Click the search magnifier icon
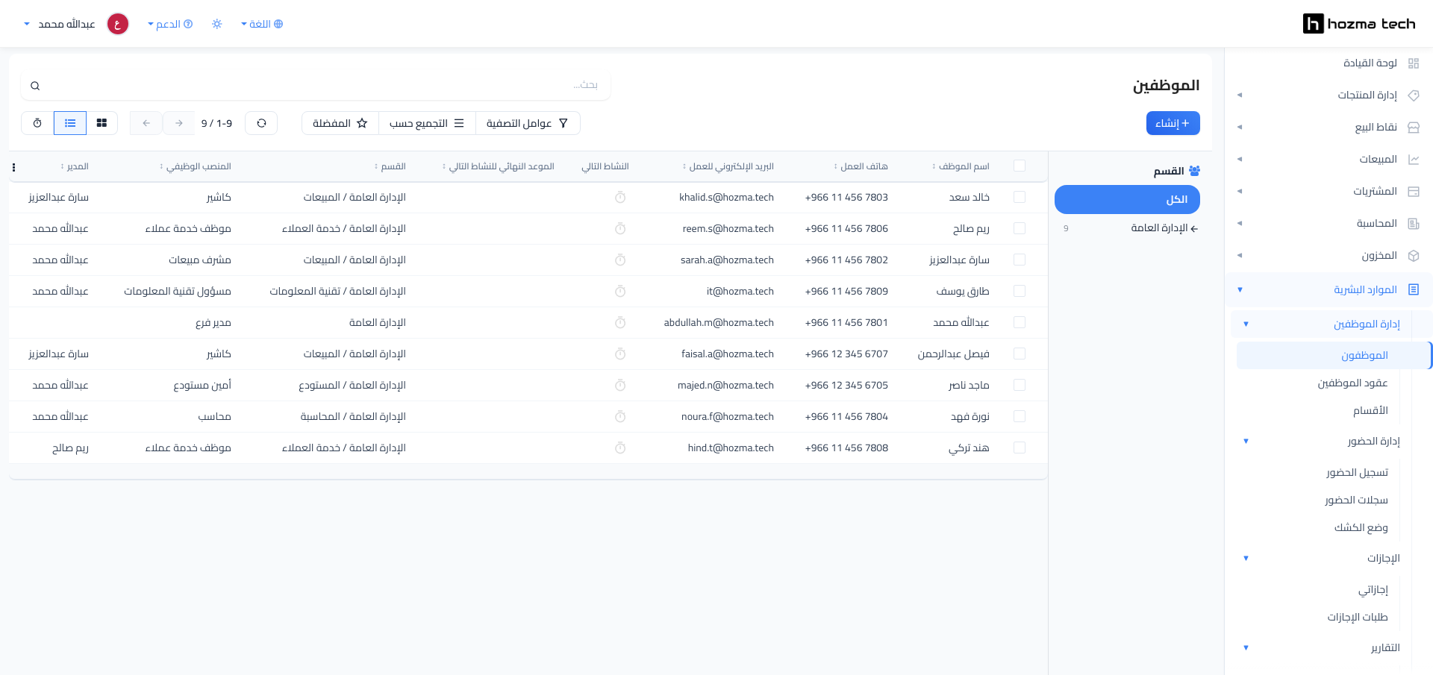The width and height of the screenshot is (1433, 675). (x=35, y=86)
